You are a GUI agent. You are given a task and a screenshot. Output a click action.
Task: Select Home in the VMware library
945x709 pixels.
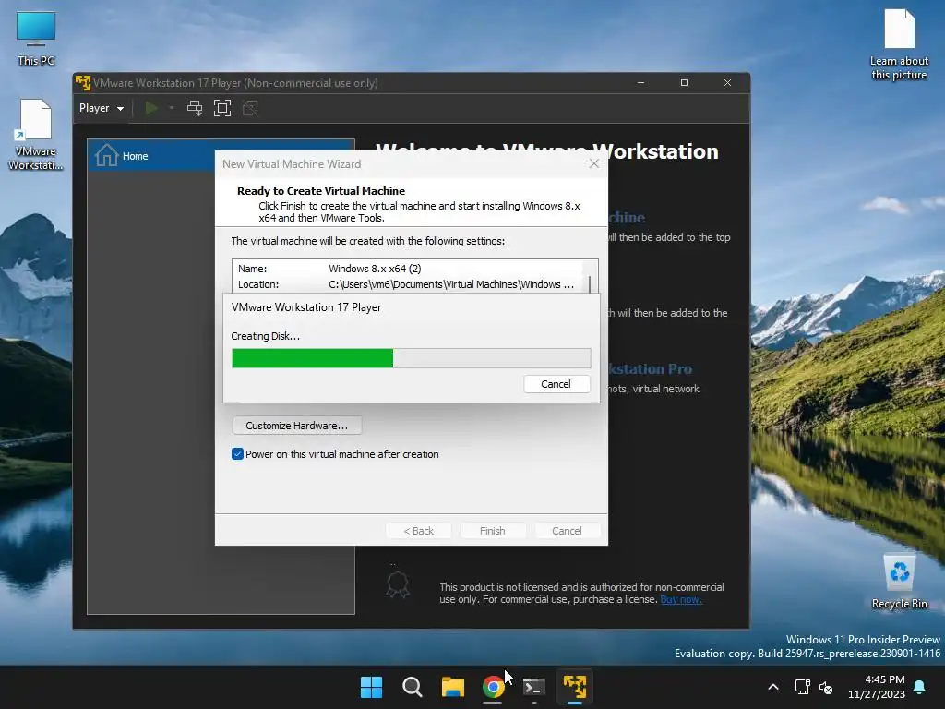(x=221, y=156)
